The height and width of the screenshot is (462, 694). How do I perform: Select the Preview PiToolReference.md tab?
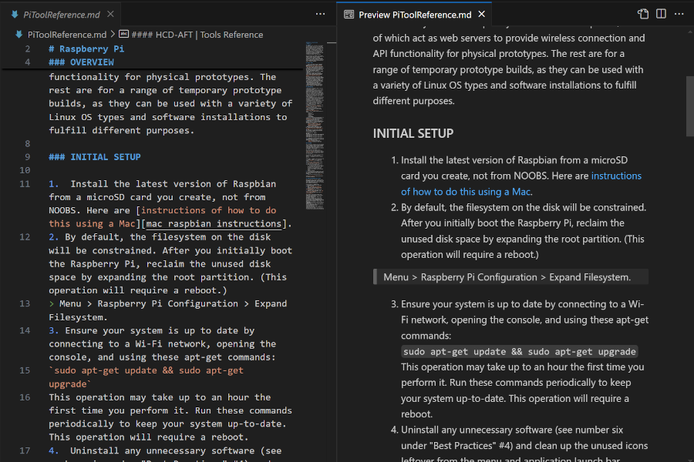(x=416, y=13)
